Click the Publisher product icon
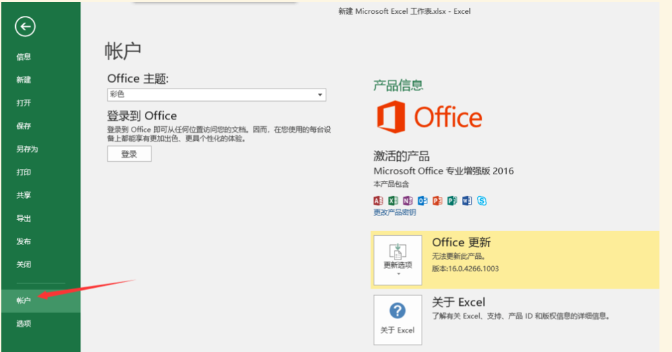 coord(452,201)
